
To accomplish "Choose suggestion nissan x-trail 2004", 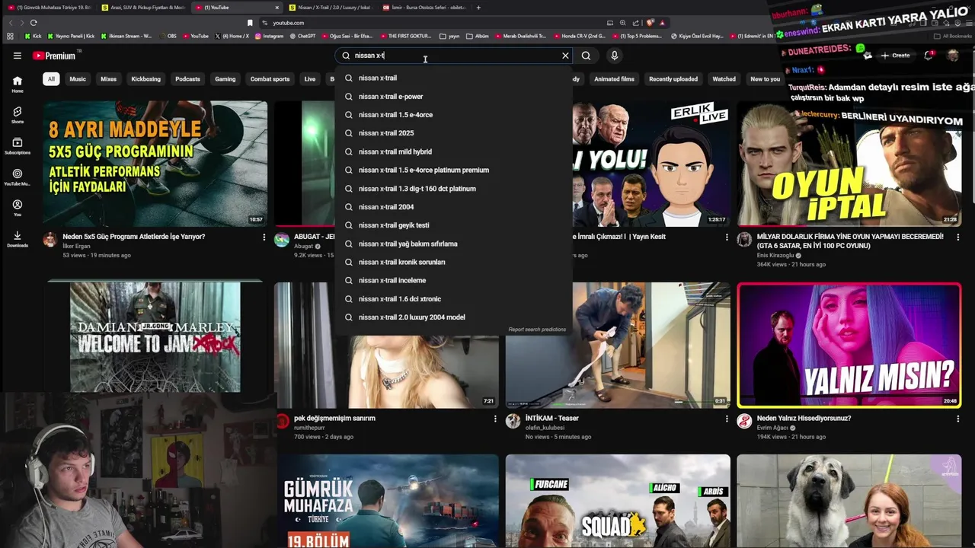I will point(453,207).
